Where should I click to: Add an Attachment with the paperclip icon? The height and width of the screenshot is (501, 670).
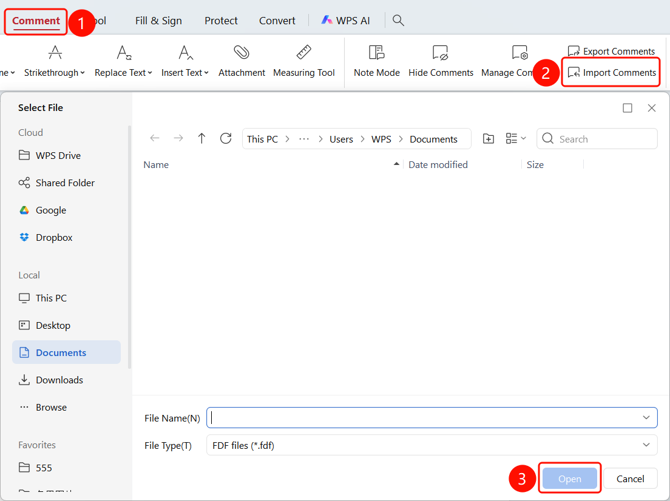pyautogui.click(x=242, y=61)
